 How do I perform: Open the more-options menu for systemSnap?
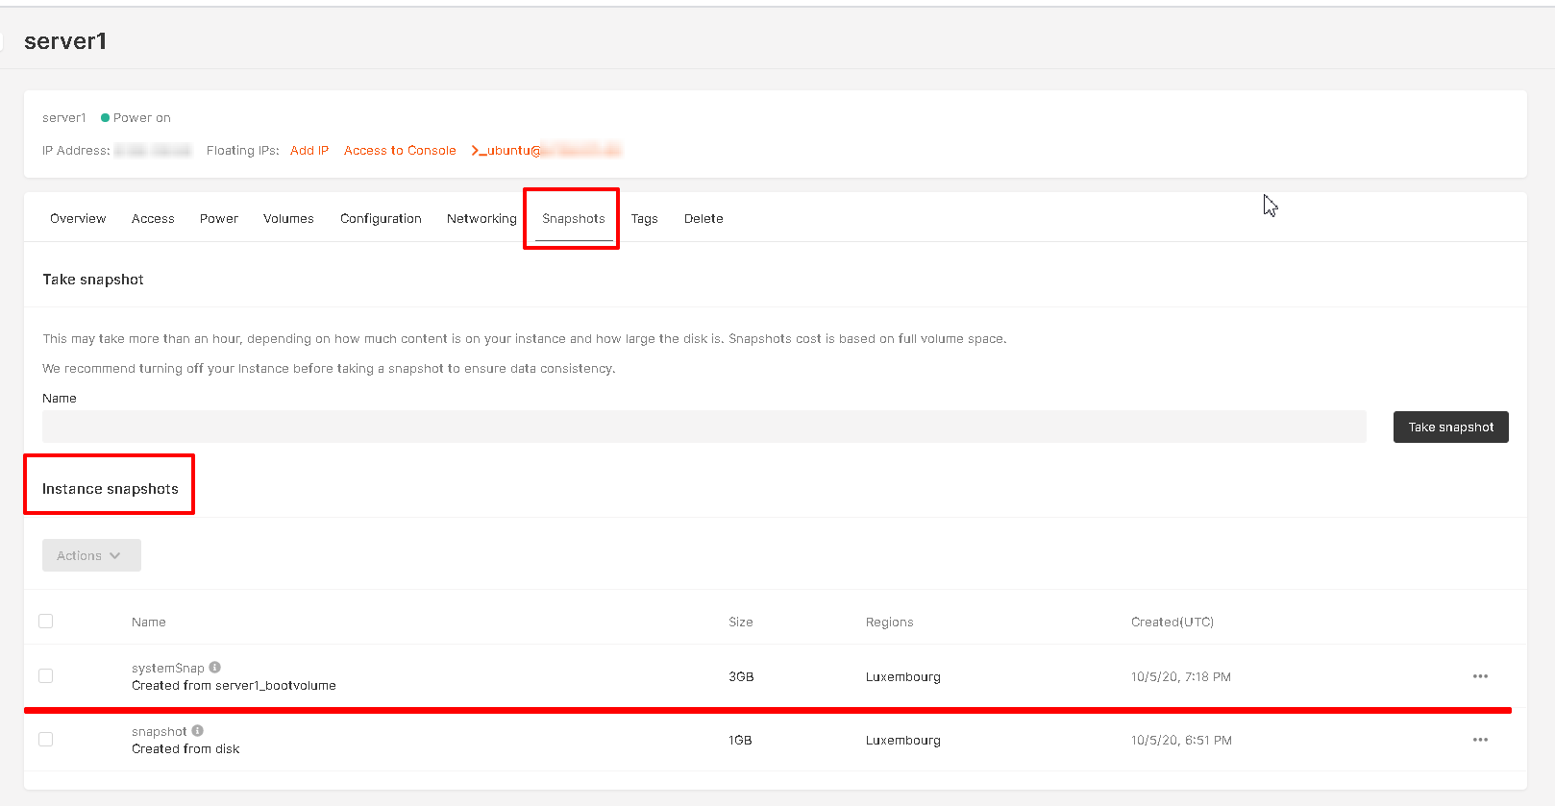[1480, 676]
